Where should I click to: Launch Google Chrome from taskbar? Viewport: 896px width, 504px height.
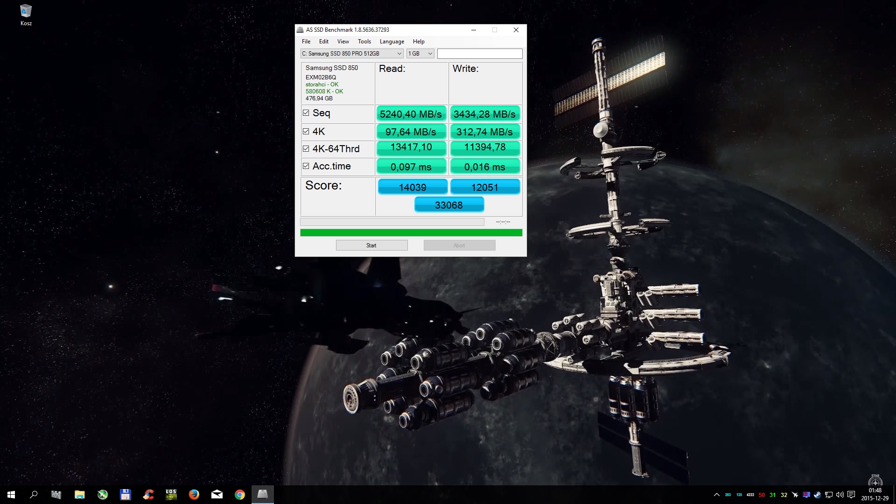[x=239, y=495]
